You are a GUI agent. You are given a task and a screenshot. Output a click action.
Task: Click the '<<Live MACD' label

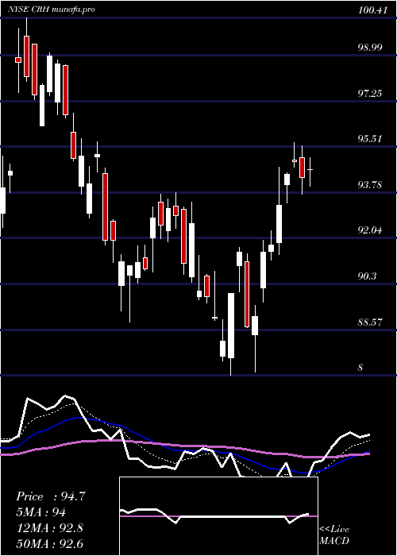click(334, 535)
